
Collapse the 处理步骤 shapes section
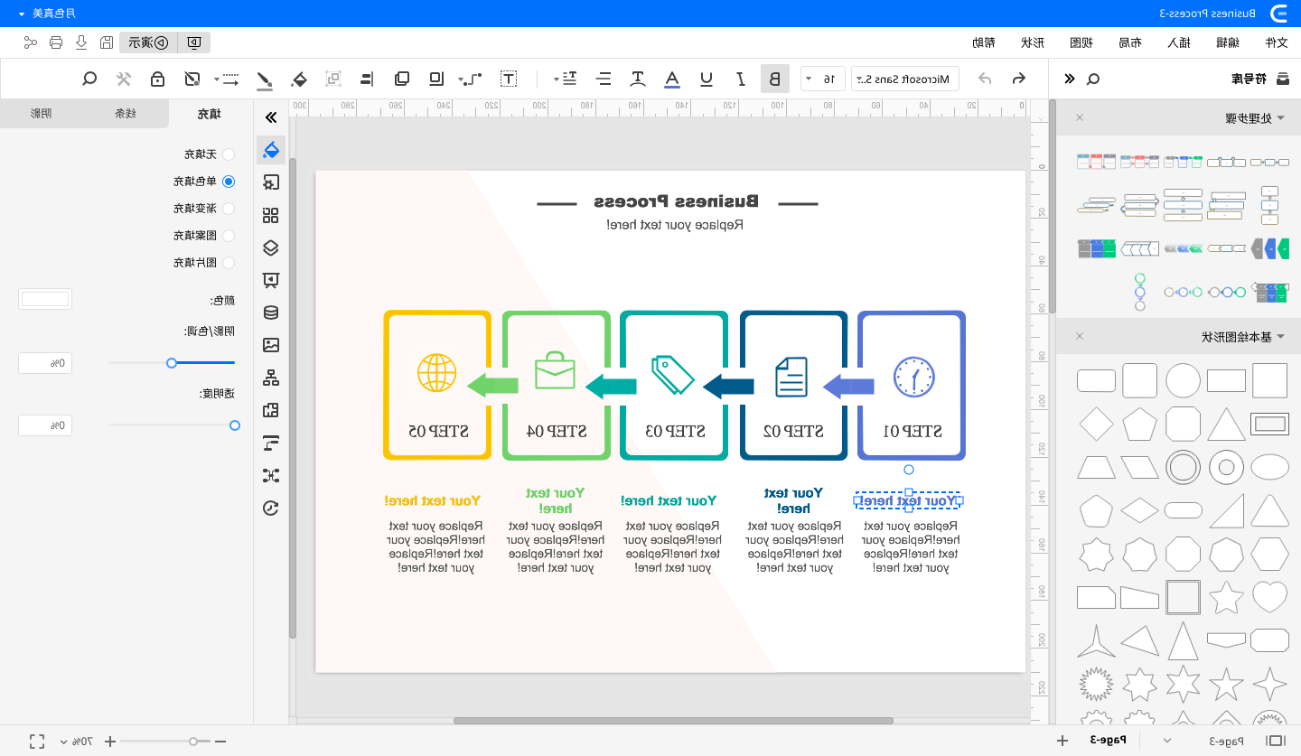(x=1280, y=118)
